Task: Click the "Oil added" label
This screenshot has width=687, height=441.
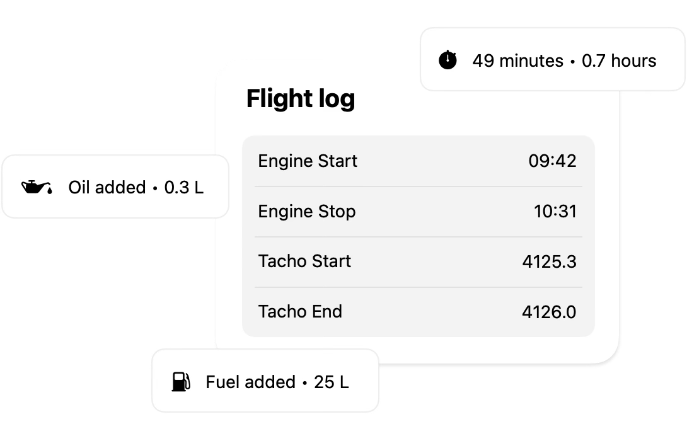Action: click(x=107, y=187)
